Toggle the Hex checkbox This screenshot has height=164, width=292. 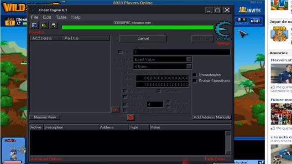pos(120,52)
